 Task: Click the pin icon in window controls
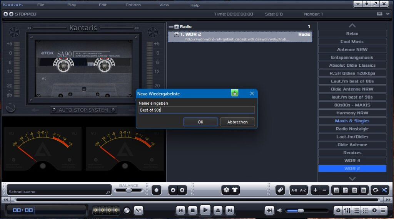[367, 4]
